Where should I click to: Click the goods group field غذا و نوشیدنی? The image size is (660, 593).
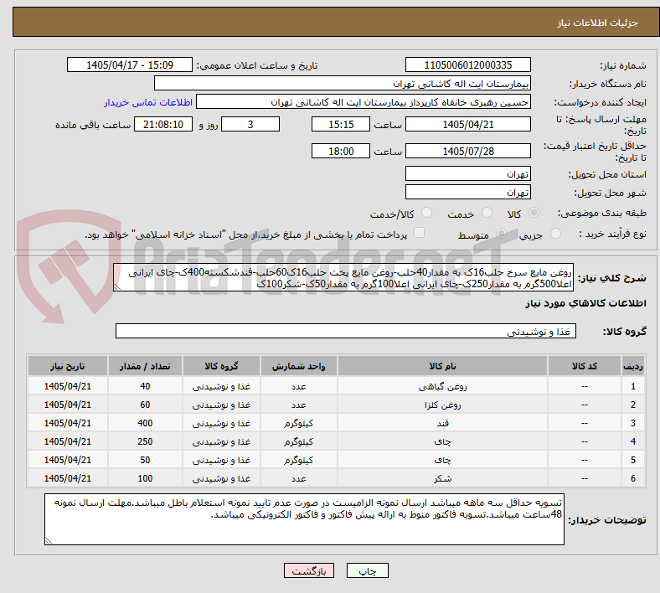coord(346,331)
